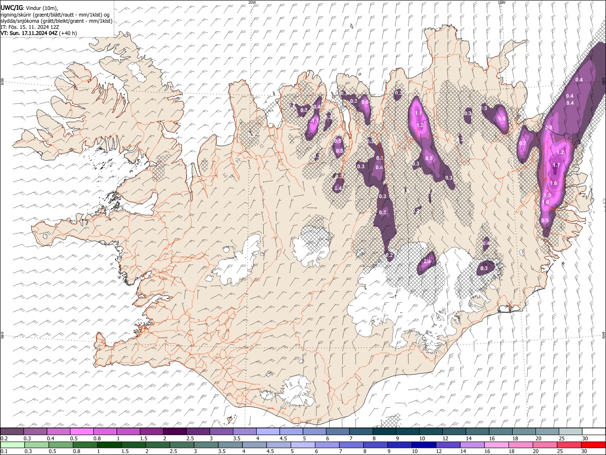Pick the gray-green swatch above 3 in the lower legend
Image resolution: width=606 pixels, height=455 pixels.
coord(206,445)
